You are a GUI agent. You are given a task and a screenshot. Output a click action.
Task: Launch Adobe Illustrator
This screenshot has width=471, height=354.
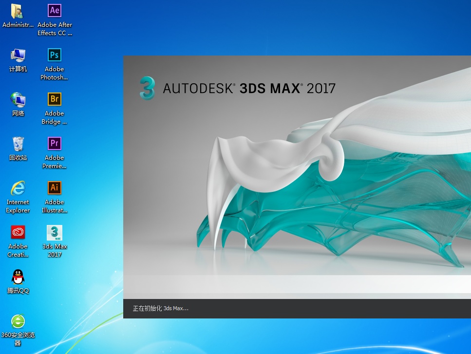(54, 188)
